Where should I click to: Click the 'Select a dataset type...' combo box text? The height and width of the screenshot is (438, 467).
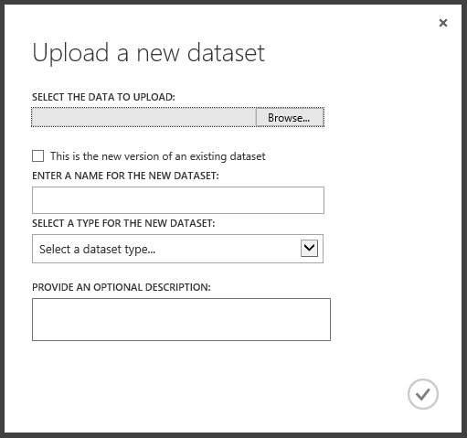[97, 250]
